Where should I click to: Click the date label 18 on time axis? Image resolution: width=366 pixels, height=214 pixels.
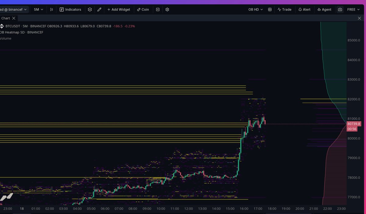pos(22,209)
